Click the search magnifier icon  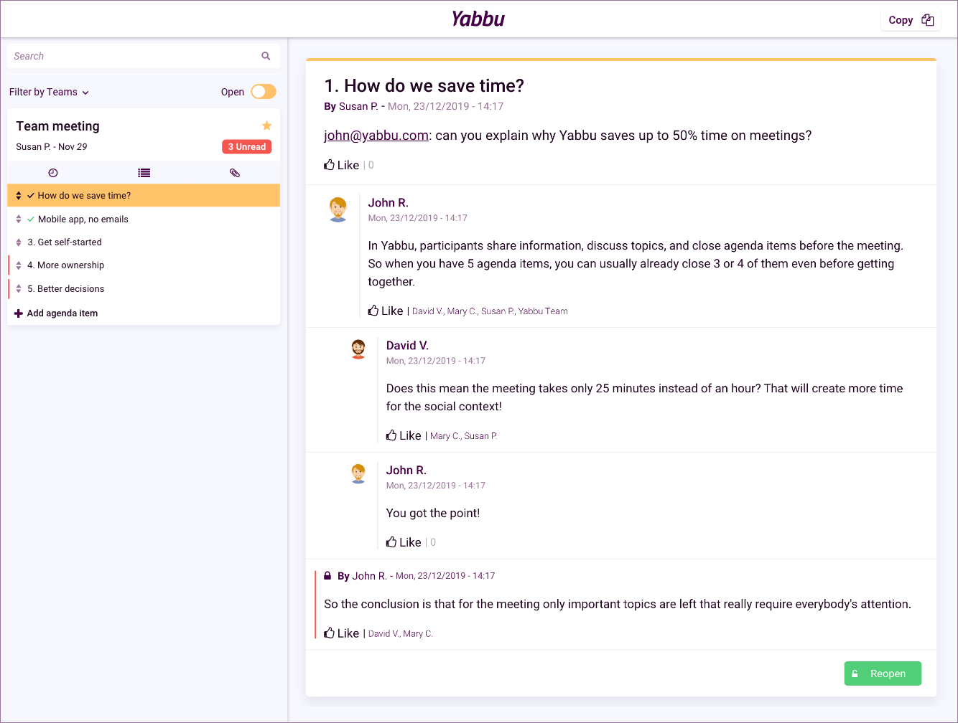click(266, 56)
